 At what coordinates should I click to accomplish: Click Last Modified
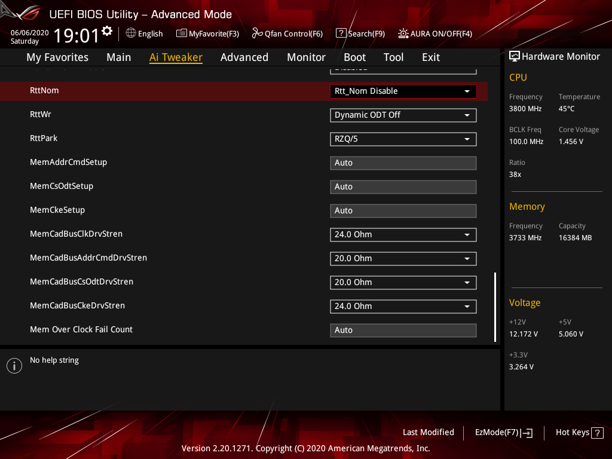click(428, 433)
